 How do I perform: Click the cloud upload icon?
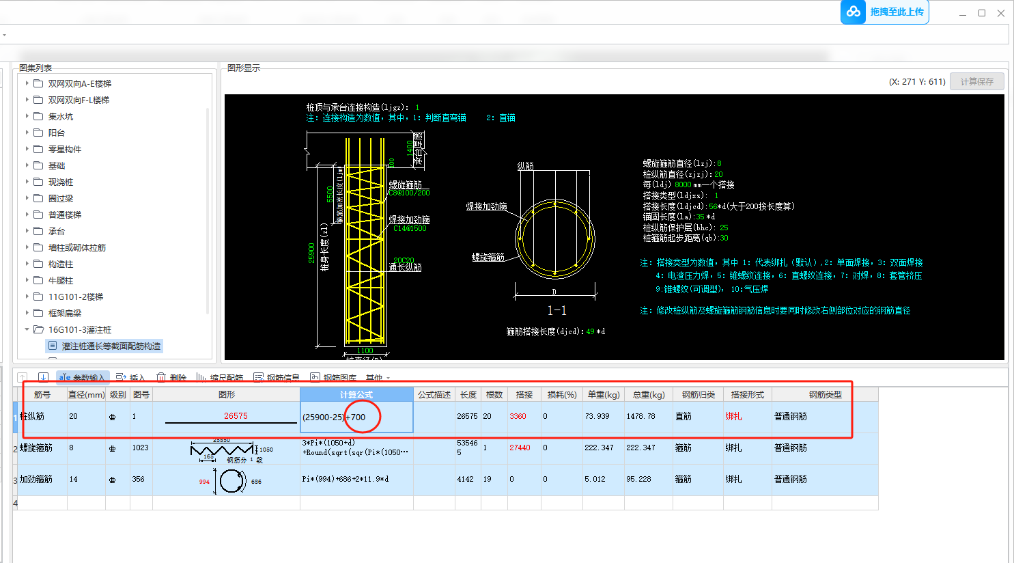[854, 12]
